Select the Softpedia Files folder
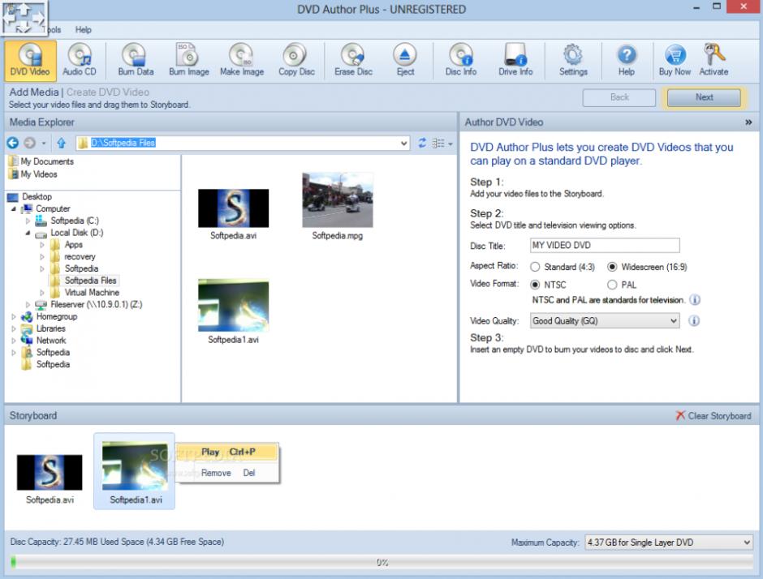The width and height of the screenshot is (763, 579). [x=91, y=281]
